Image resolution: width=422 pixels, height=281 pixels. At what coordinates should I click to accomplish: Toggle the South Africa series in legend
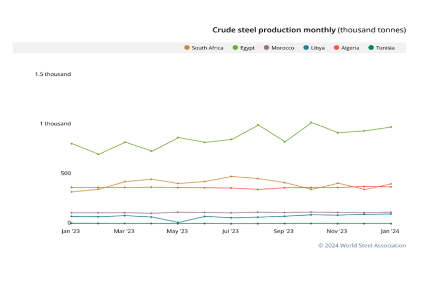(206, 48)
